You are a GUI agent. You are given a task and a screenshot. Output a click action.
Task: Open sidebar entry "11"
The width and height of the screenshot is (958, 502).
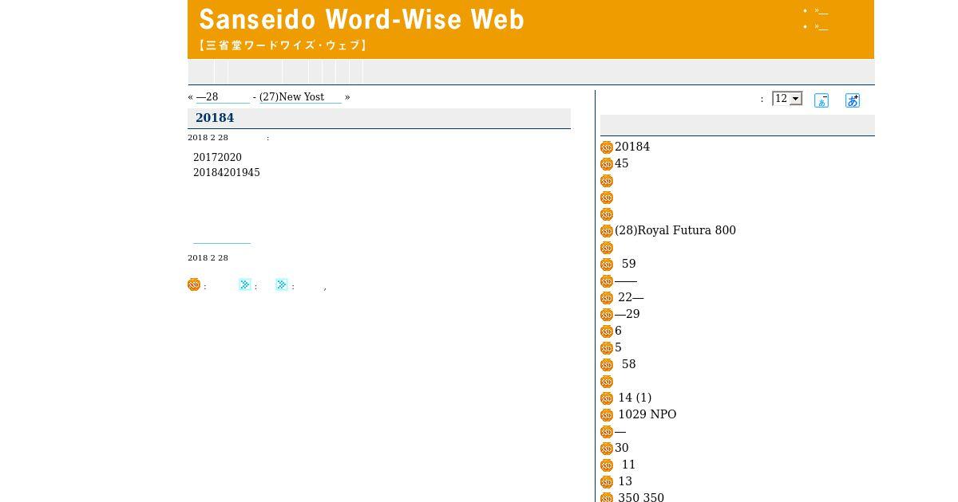point(628,465)
